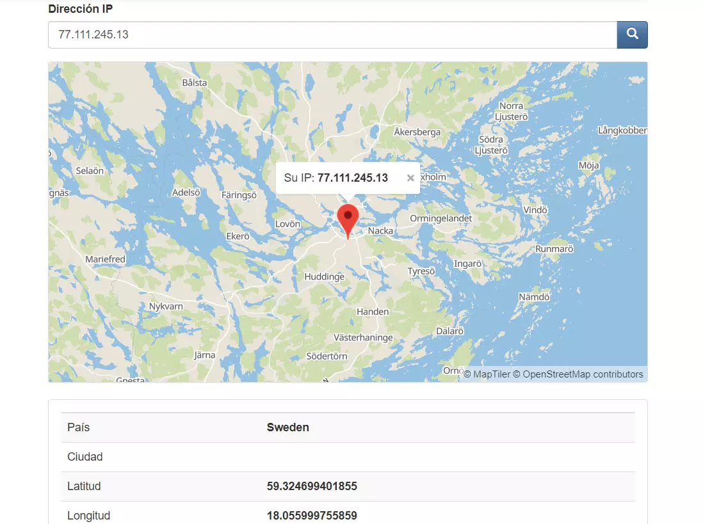Click the bold IP text in popup
Screen dimensions: 703x524
pyautogui.click(x=352, y=178)
